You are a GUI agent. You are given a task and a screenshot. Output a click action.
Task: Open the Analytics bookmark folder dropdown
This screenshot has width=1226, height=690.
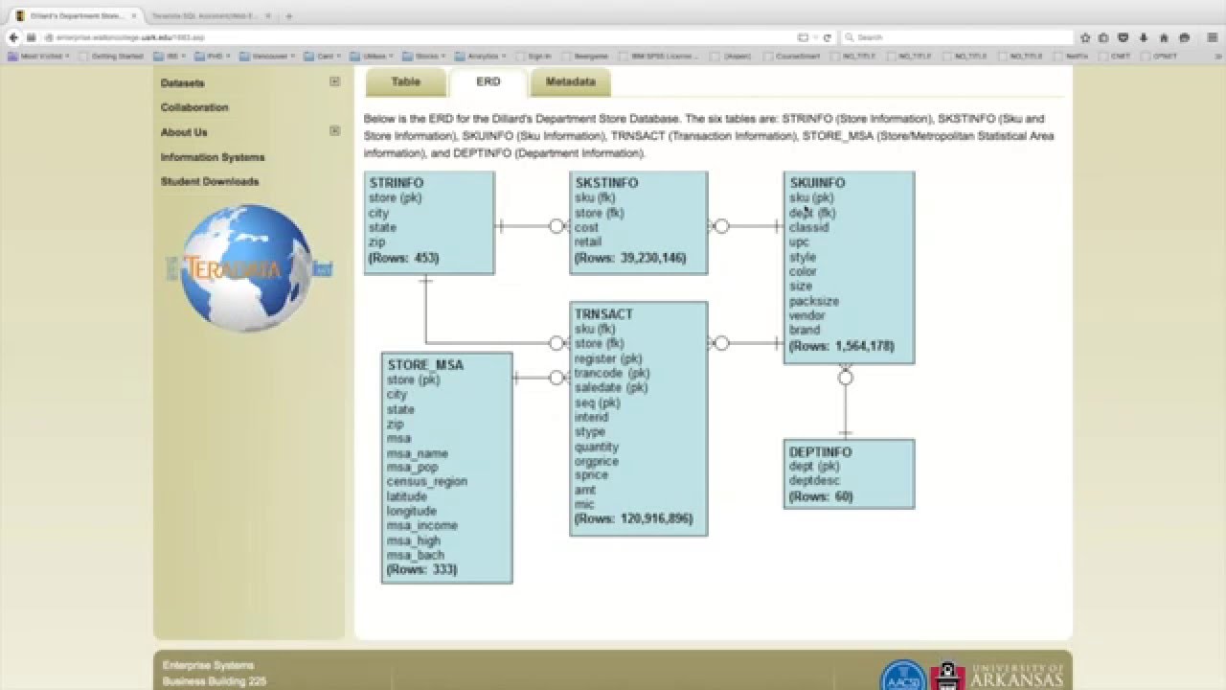481,57
